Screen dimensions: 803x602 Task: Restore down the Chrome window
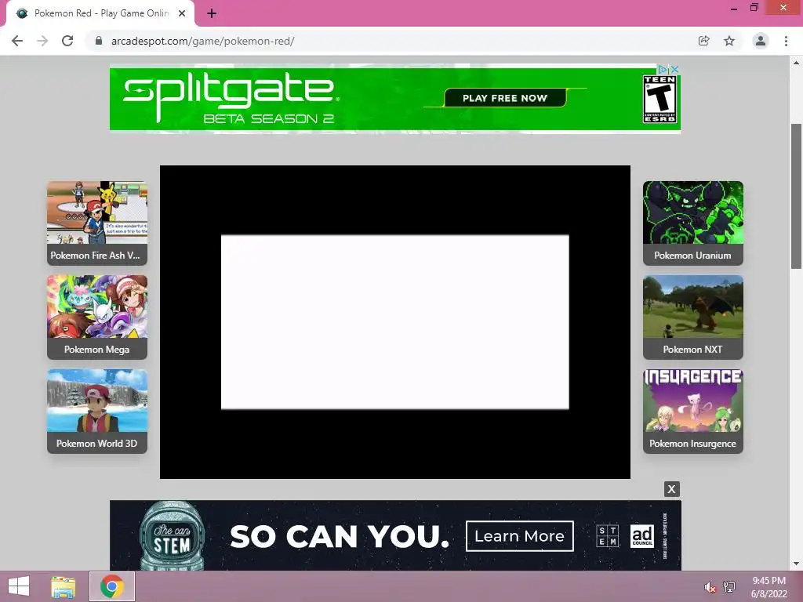[754, 8]
